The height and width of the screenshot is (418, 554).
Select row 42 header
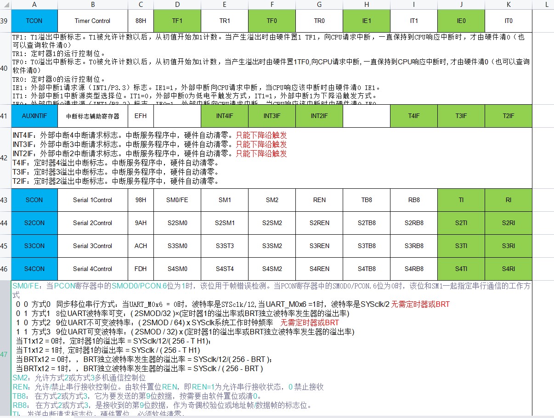6,158
